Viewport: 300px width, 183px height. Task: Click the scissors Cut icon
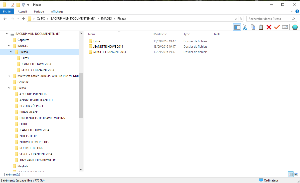click(x=245, y=27)
